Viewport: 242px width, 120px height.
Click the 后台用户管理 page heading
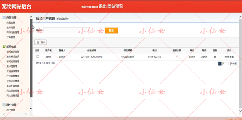point(45,18)
